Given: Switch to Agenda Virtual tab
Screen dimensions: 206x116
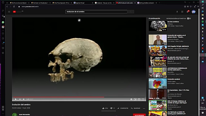Looking at the screenshot, I should [83, 3].
